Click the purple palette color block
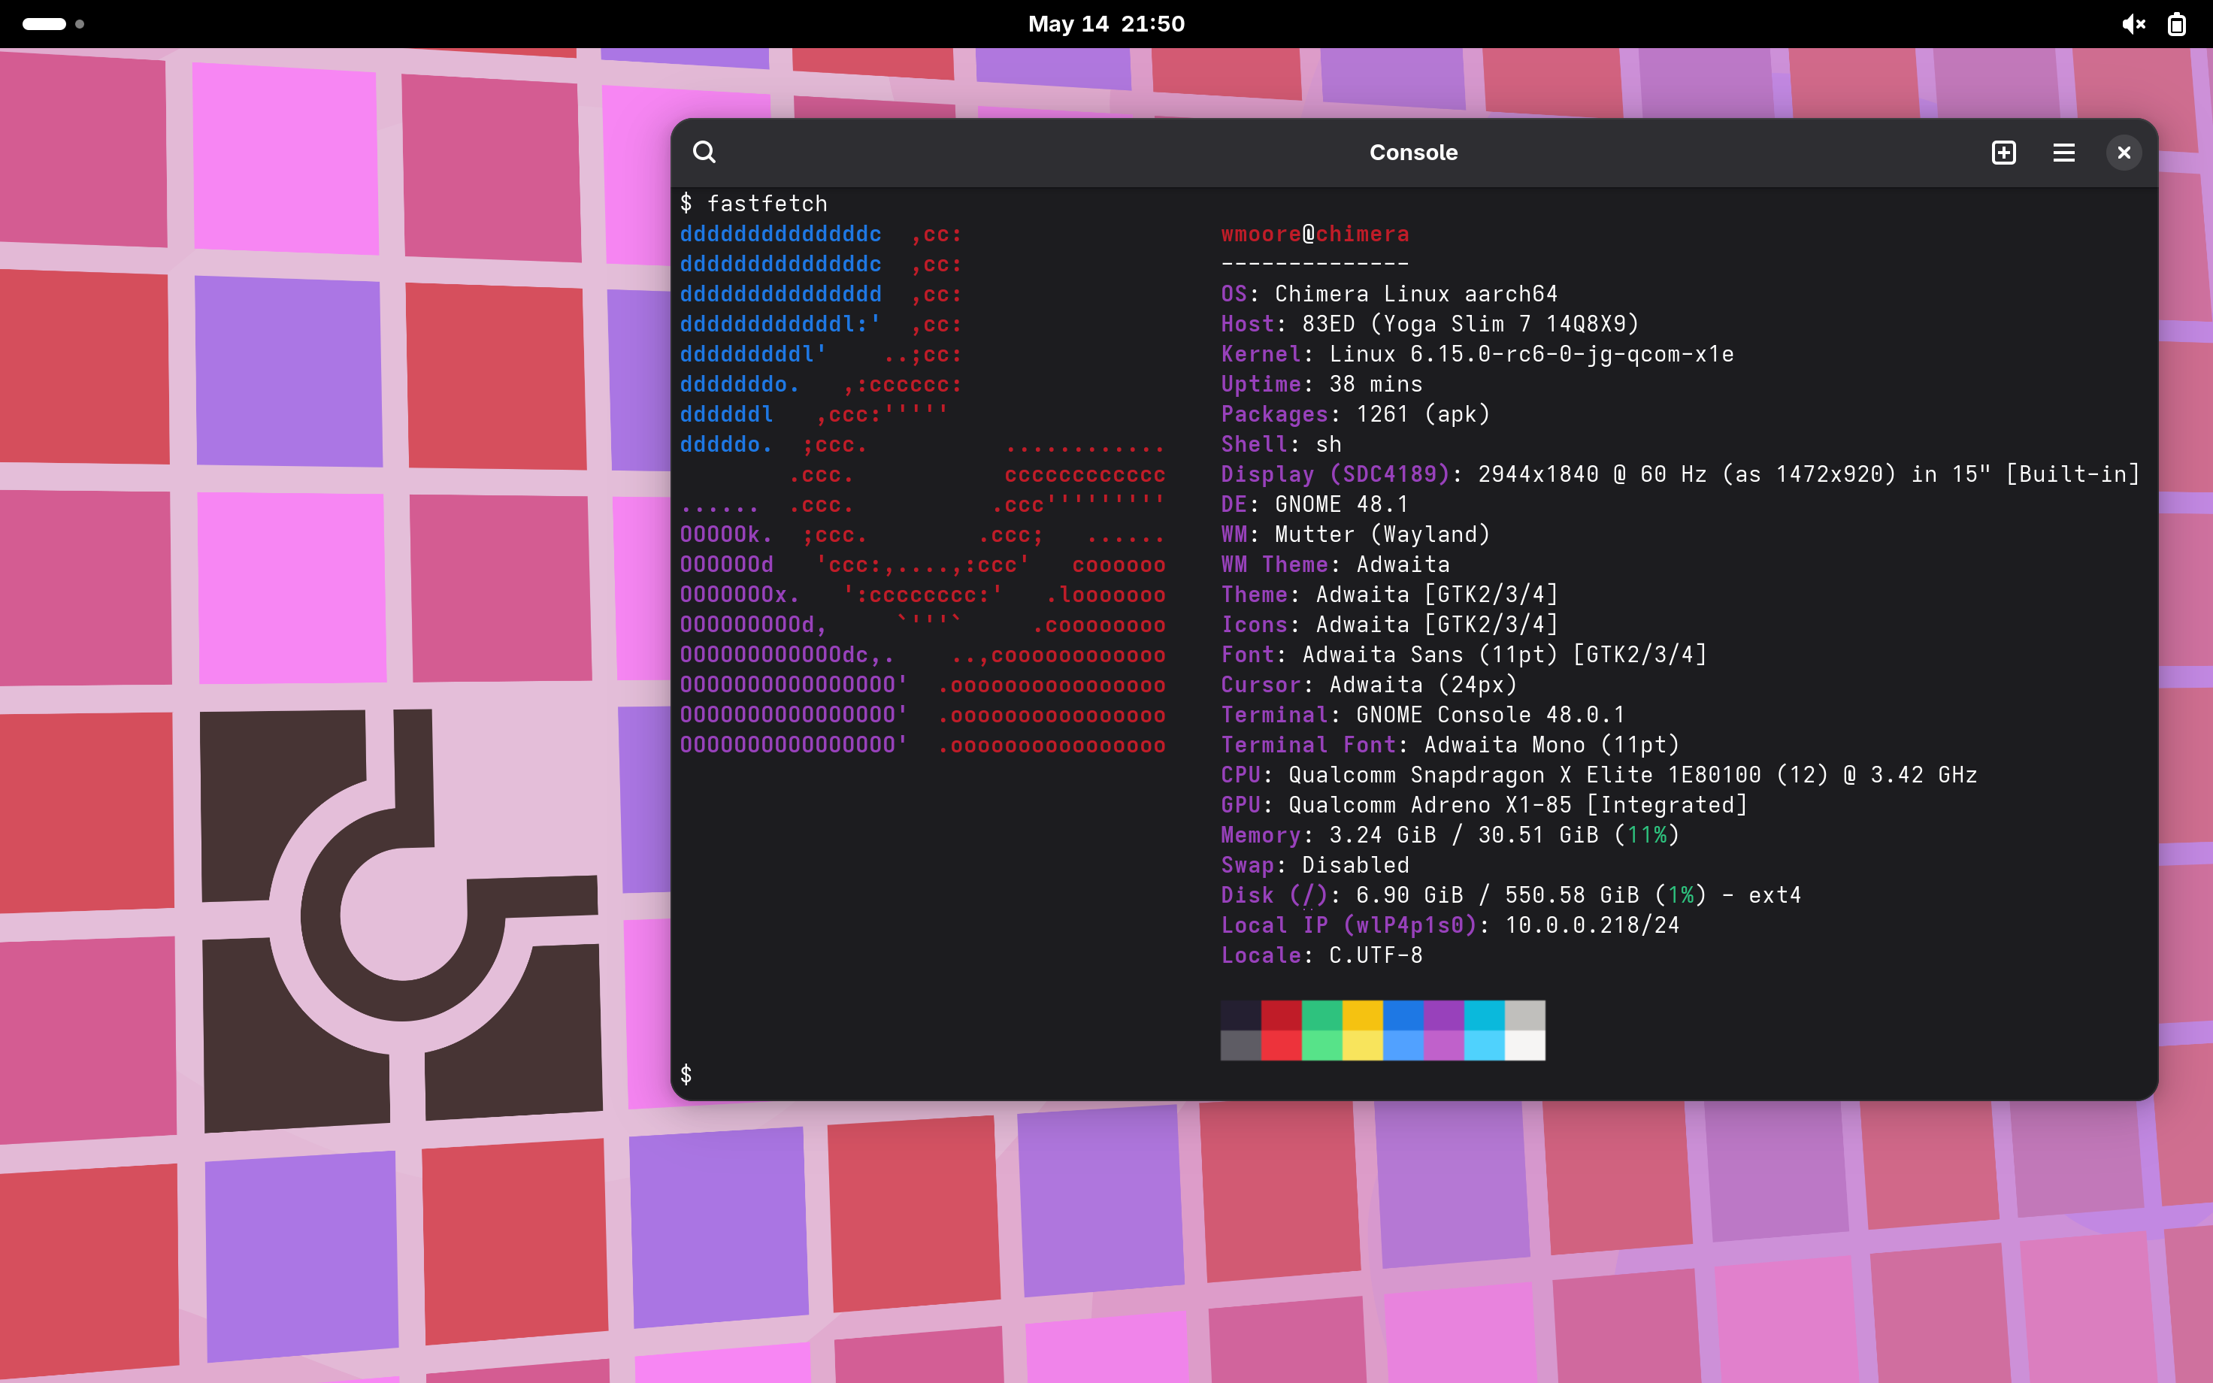 click(1444, 1015)
